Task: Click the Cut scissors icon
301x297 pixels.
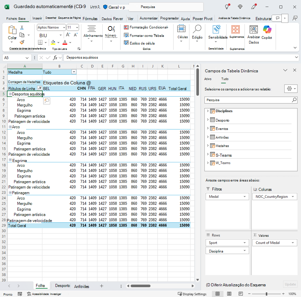Action: (x=22, y=28)
